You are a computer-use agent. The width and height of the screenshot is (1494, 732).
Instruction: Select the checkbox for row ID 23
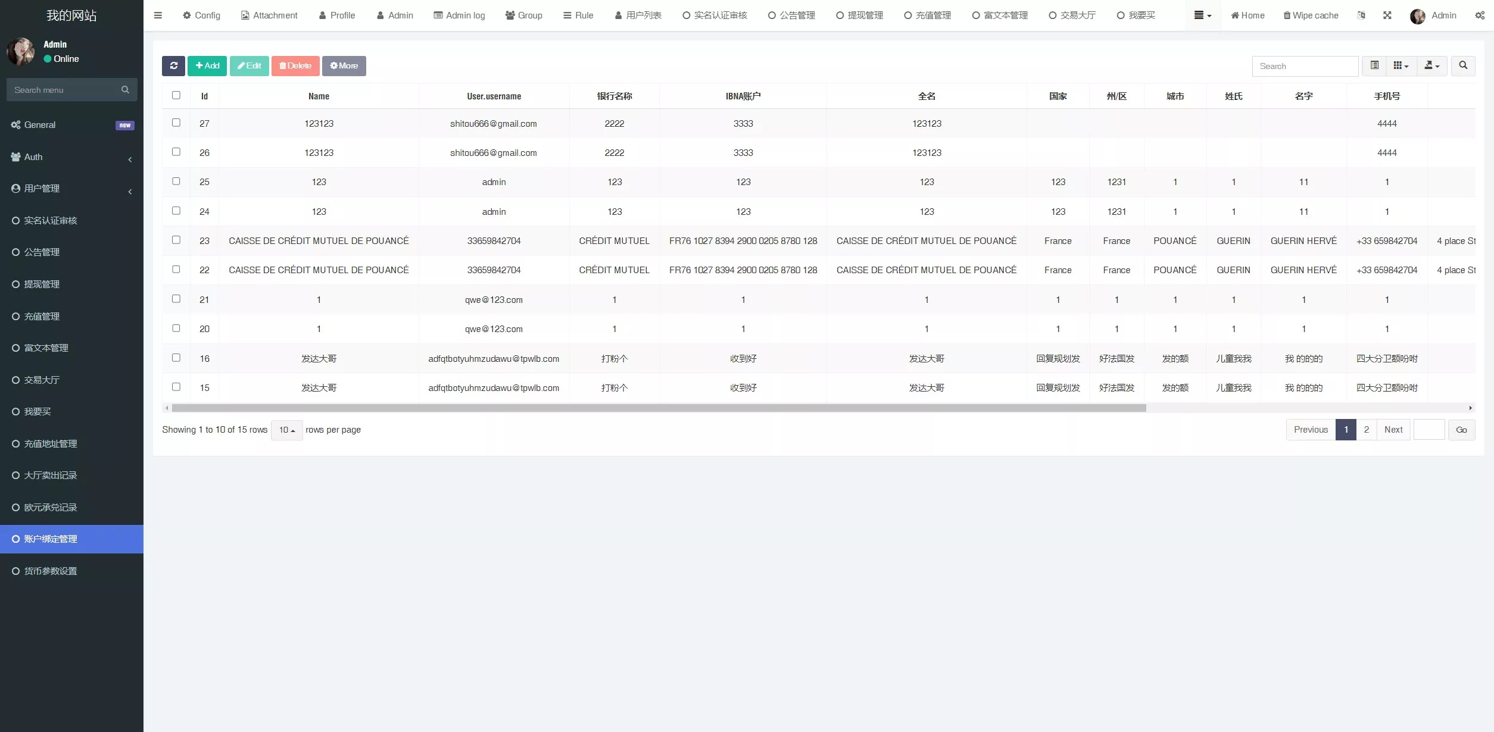[x=175, y=240]
